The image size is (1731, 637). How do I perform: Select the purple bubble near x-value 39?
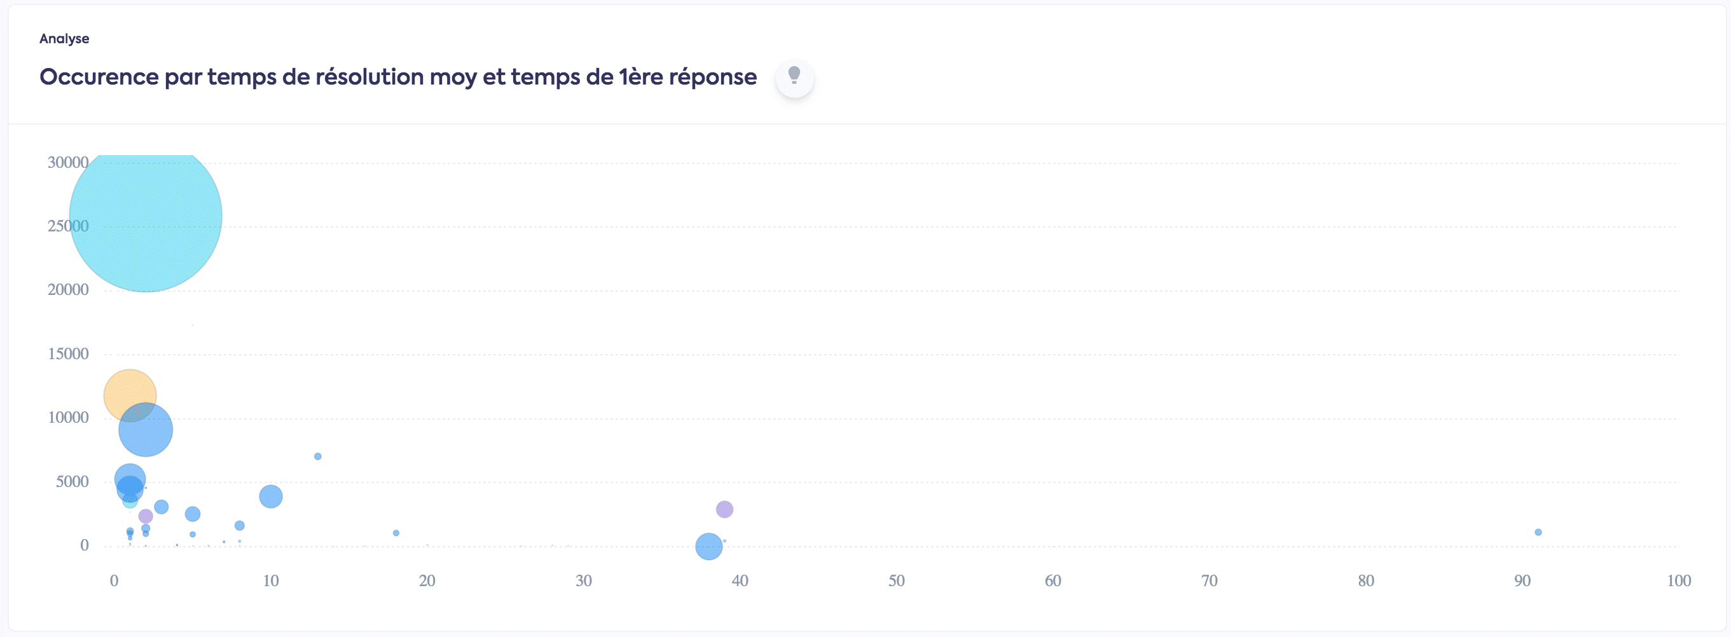[724, 509]
